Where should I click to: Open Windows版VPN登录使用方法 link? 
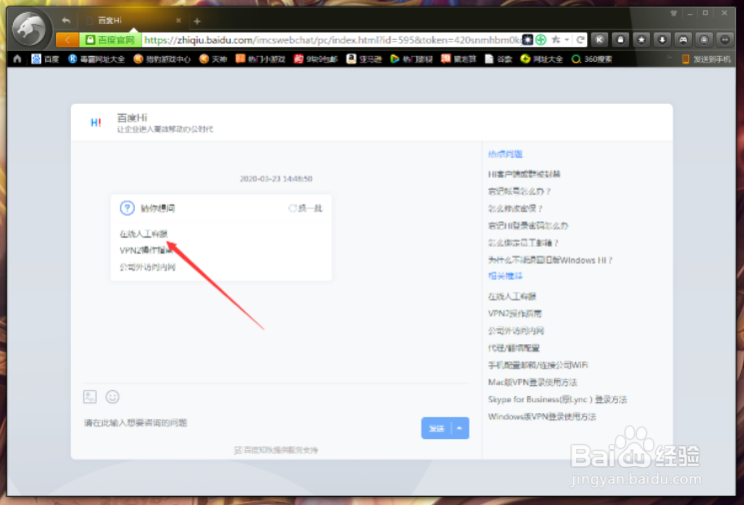[542, 416]
